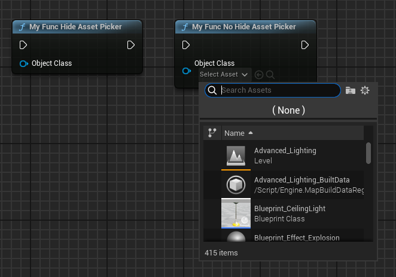The width and height of the screenshot is (396, 277).
Task: Choose the ( None ) option
Action: 288,110
